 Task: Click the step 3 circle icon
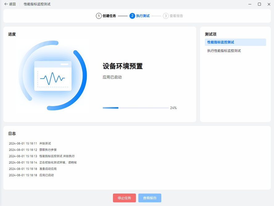[x=166, y=16]
